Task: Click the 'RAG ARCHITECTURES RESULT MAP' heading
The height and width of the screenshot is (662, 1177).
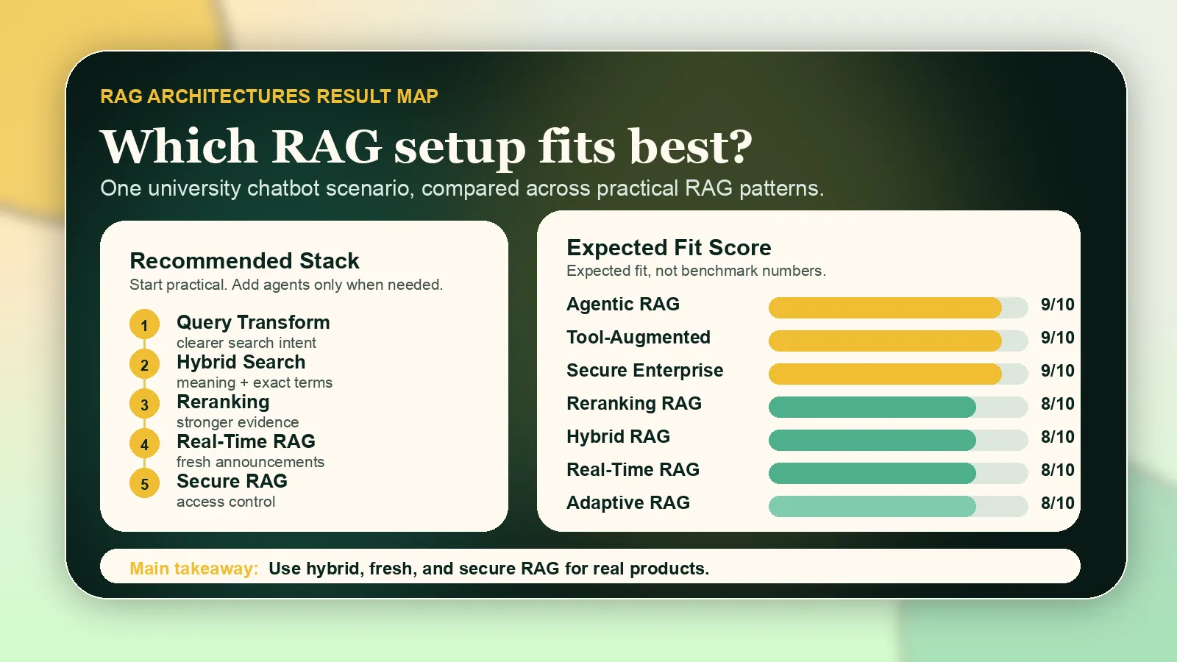Action: tap(269, 96)
